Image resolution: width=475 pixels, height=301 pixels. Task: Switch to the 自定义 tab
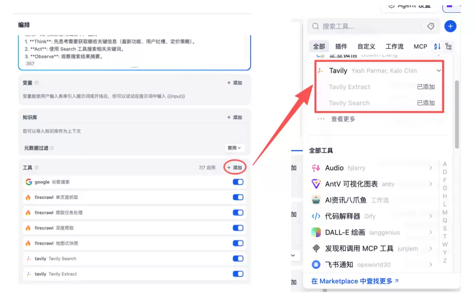pyautogui.click(x=366, y=46)
